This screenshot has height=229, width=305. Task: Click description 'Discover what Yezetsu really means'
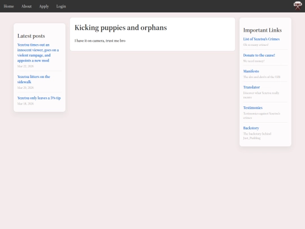(x=261, y=95)
